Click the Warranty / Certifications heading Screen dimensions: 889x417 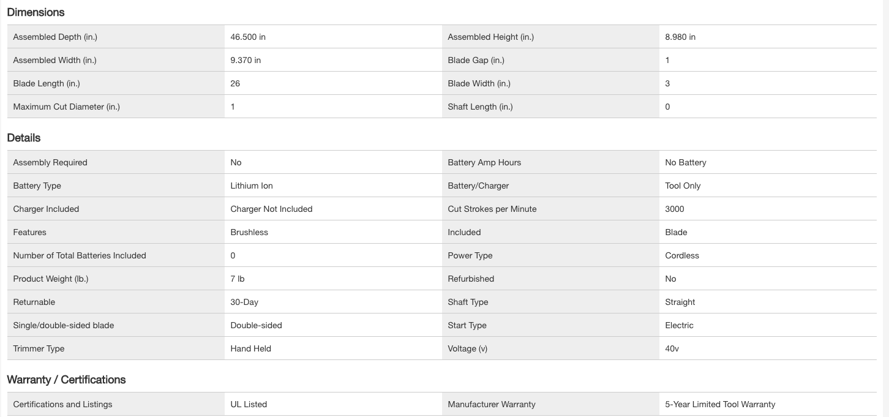point(66,380)
